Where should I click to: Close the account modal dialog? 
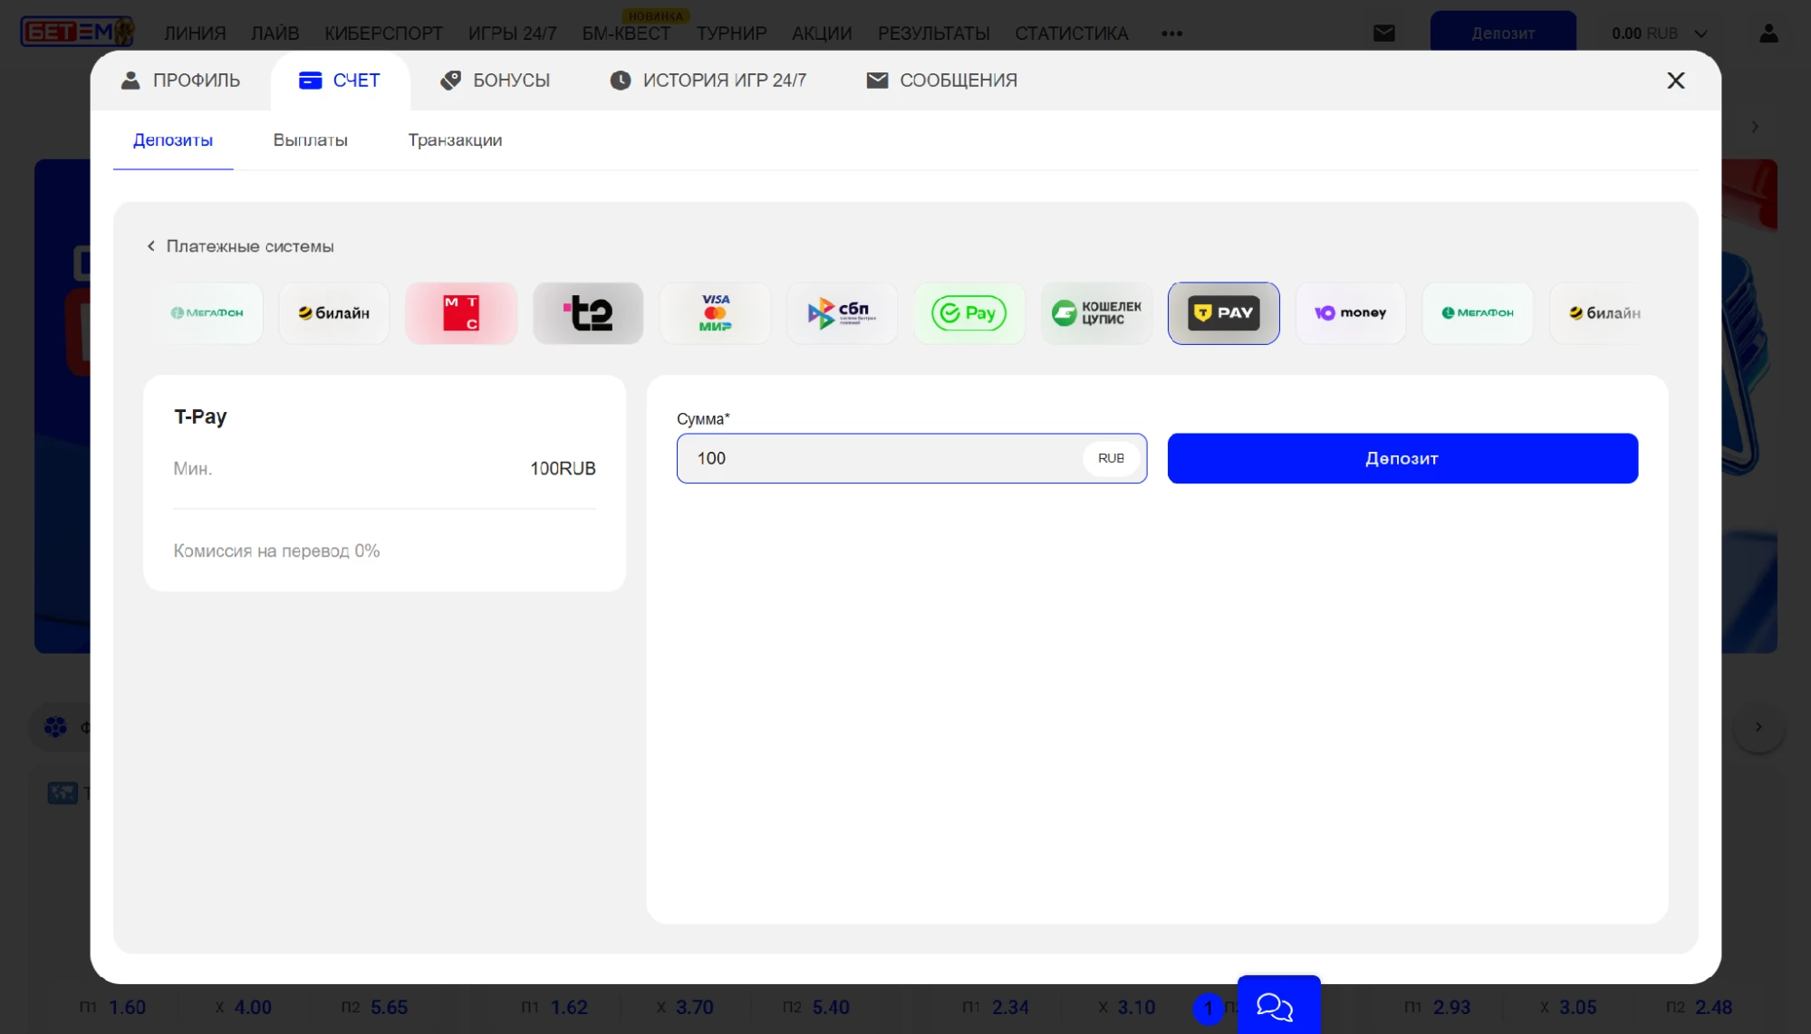point(1676,81)
